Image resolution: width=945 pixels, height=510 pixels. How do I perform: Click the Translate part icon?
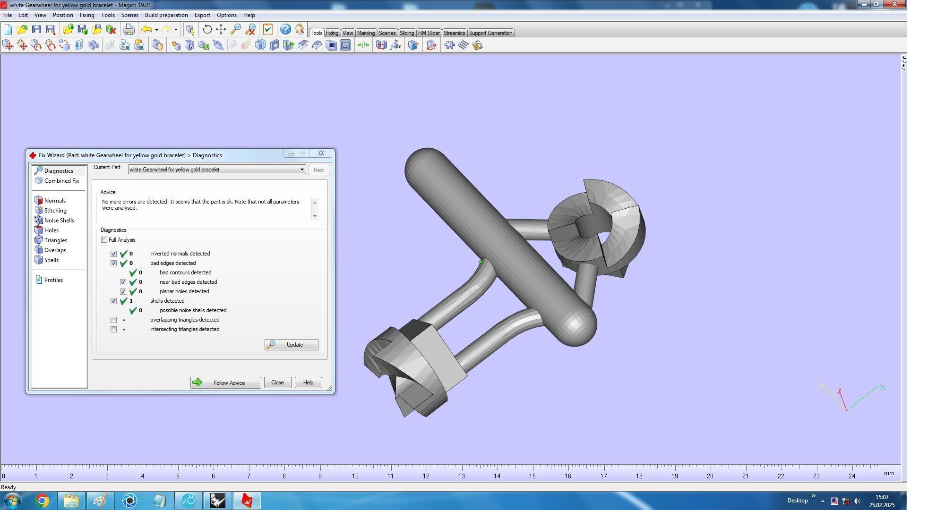[8, 45]
